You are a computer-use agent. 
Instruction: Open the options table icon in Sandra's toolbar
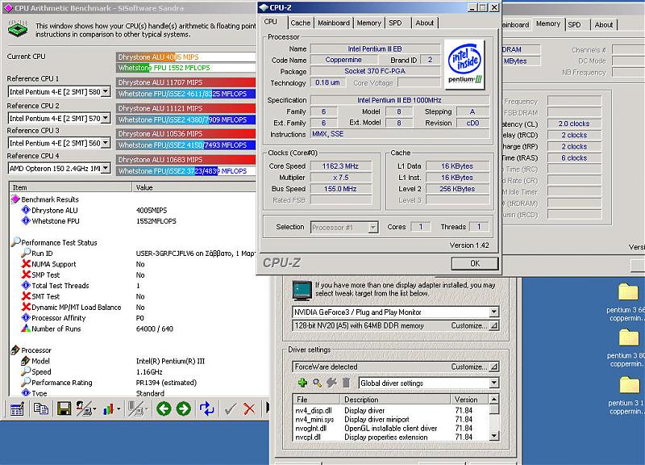point(17,409)
